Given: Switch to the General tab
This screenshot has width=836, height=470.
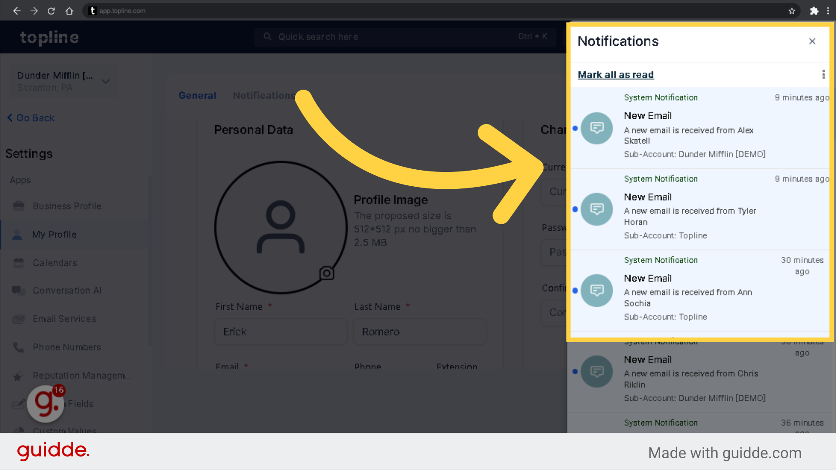Looking at the screenshot, I should [x=197, y=96].
